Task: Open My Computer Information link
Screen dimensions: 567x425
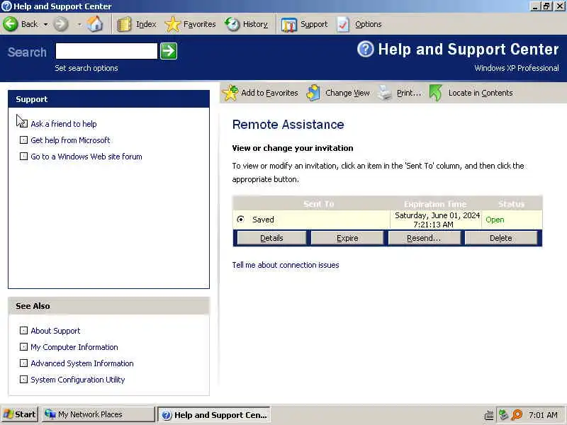Action: [x=74, y=347]
